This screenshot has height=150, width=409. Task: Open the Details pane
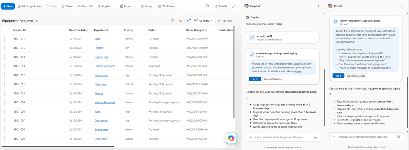(x=221, y=6)
